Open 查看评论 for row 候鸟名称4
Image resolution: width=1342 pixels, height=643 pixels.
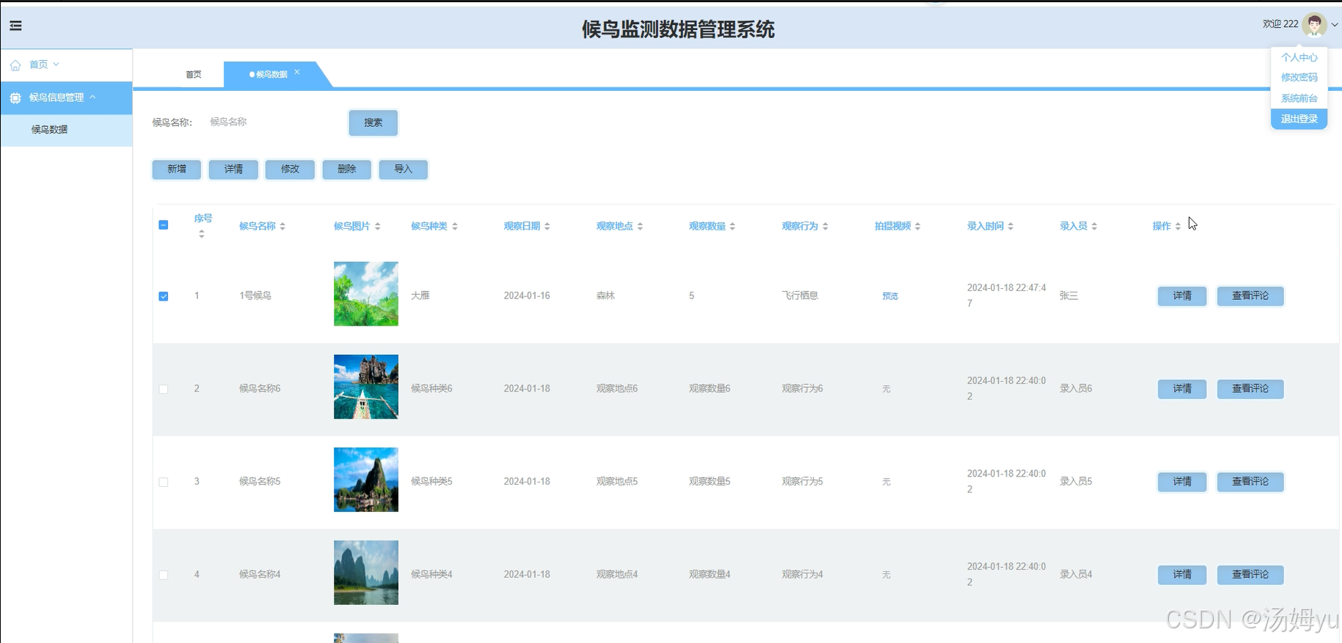point(1250,575)
